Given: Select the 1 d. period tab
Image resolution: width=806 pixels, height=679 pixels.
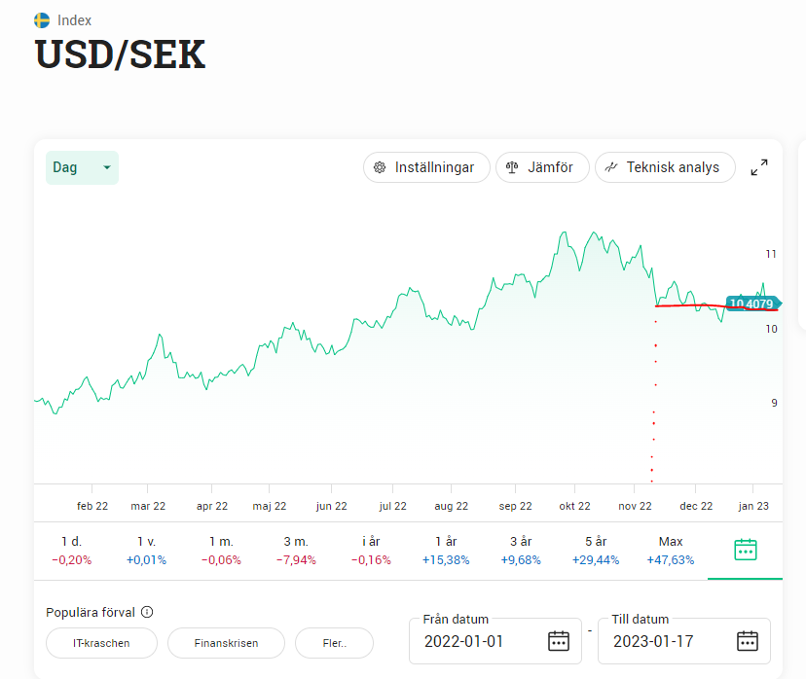Looking at the screenshot, I should (70, 550).
